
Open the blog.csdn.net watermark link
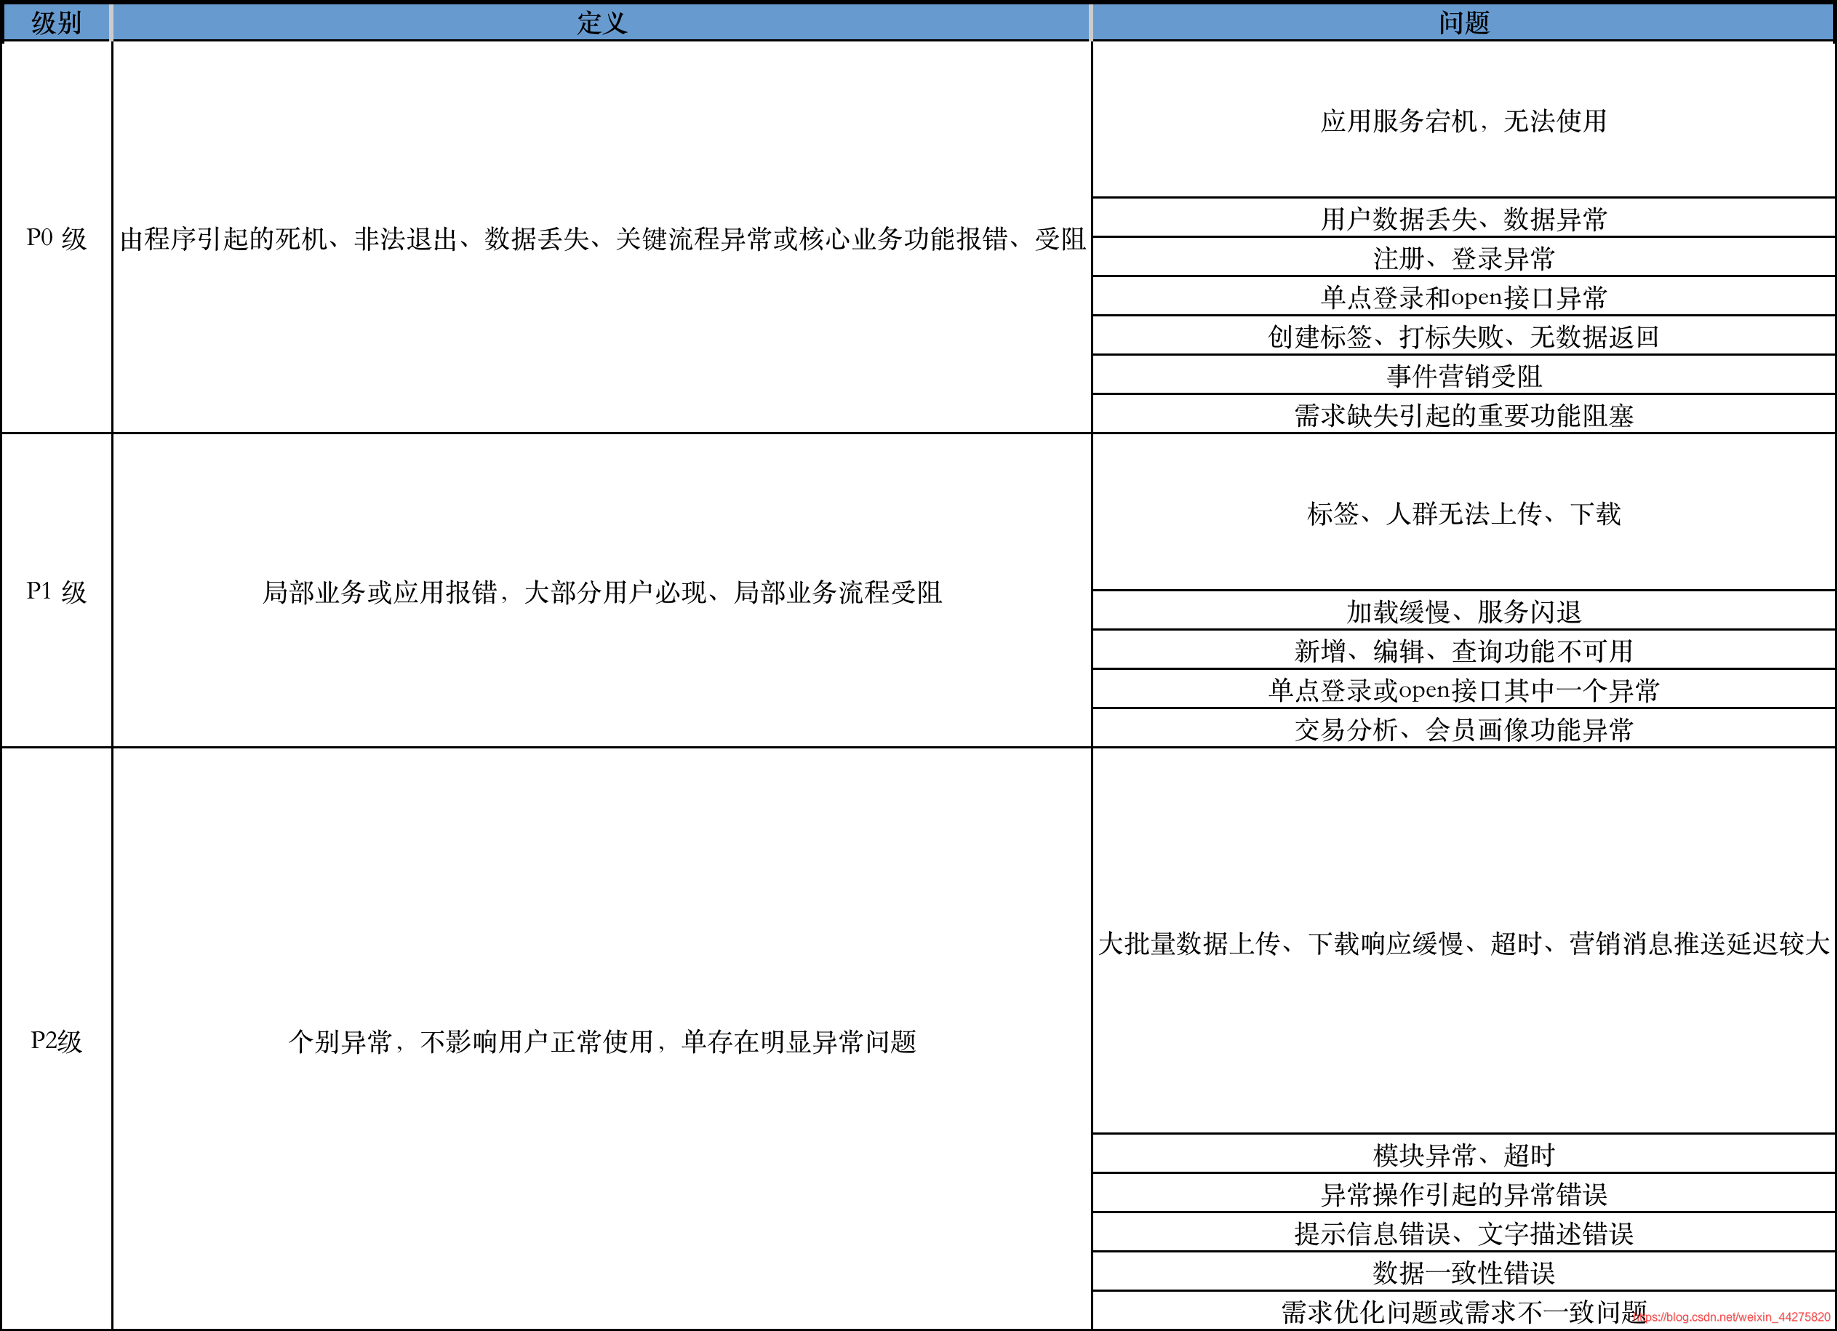pos(1731,1317)
